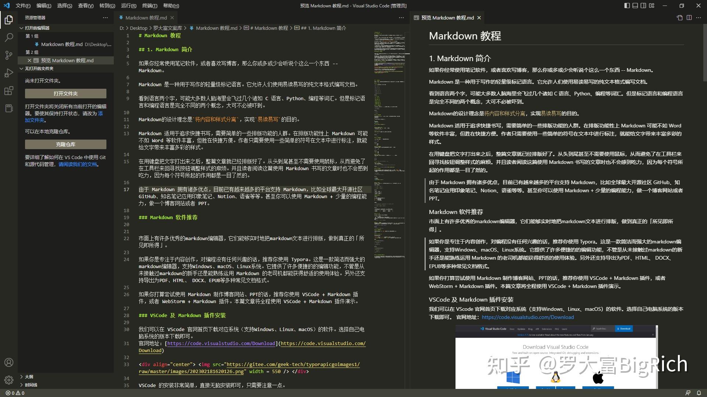Toggle the secondary side bar
Image resolution: width=707 pixels, height=397 pixels.
(x=643, y=6)
